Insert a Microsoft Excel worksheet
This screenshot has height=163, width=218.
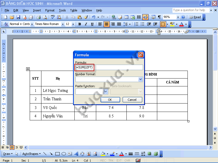click(132, 17)
